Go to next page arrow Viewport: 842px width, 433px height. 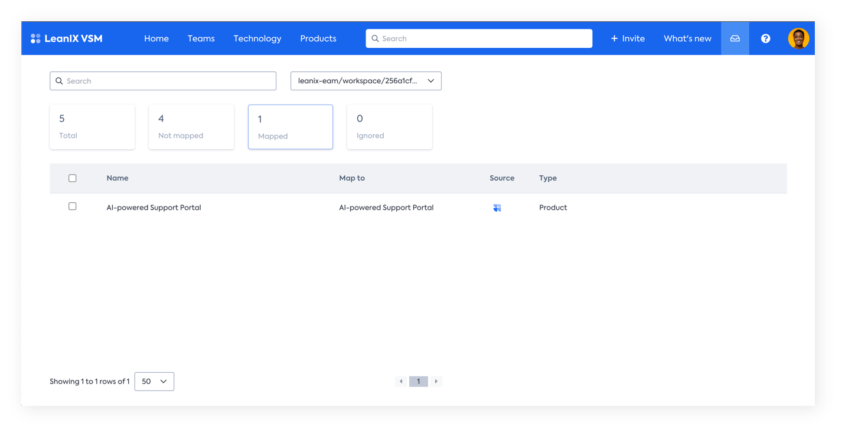coord(436,382)
